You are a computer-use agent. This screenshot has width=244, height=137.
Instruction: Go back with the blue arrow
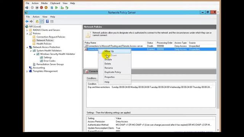click(27, 21)
